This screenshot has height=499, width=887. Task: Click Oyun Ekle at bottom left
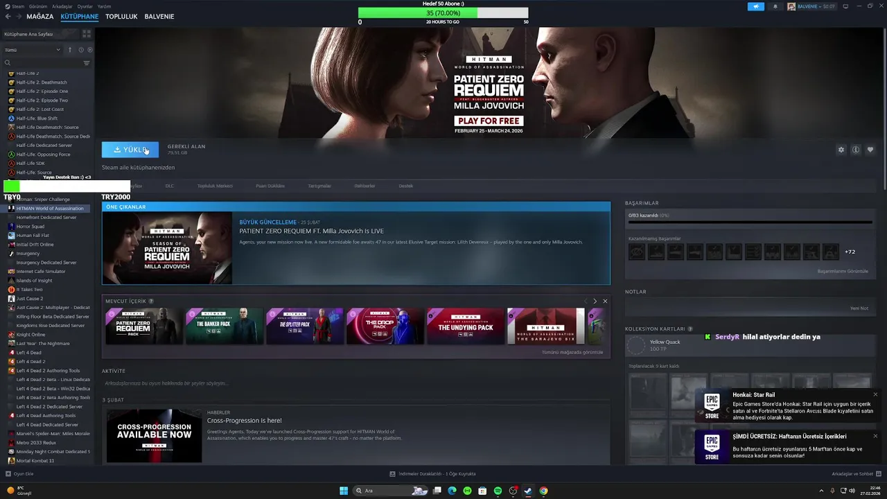tap(19, 474)
